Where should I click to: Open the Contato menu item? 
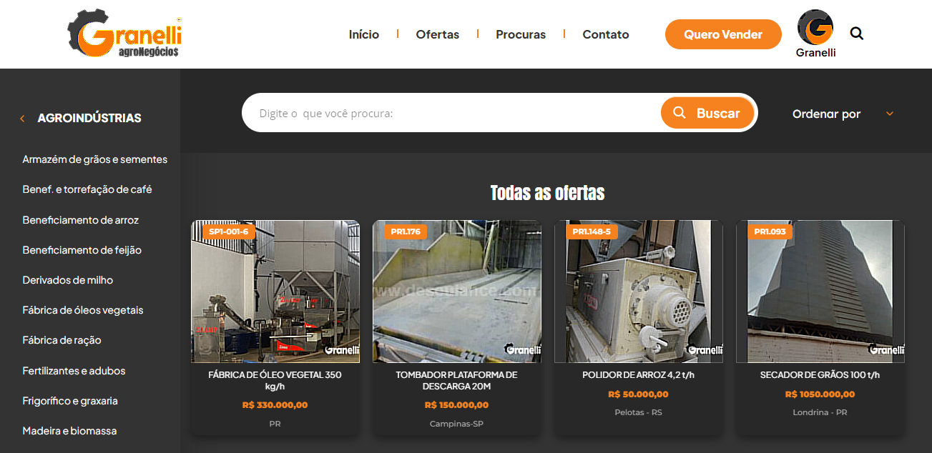coord(606,34)
